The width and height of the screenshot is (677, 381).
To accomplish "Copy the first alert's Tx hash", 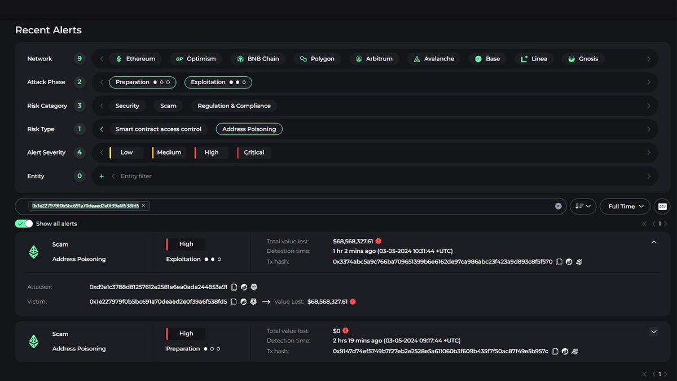I will pyautogui.click(x=559, y=262).
